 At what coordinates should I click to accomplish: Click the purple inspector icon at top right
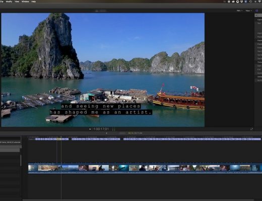click(256, 11)
